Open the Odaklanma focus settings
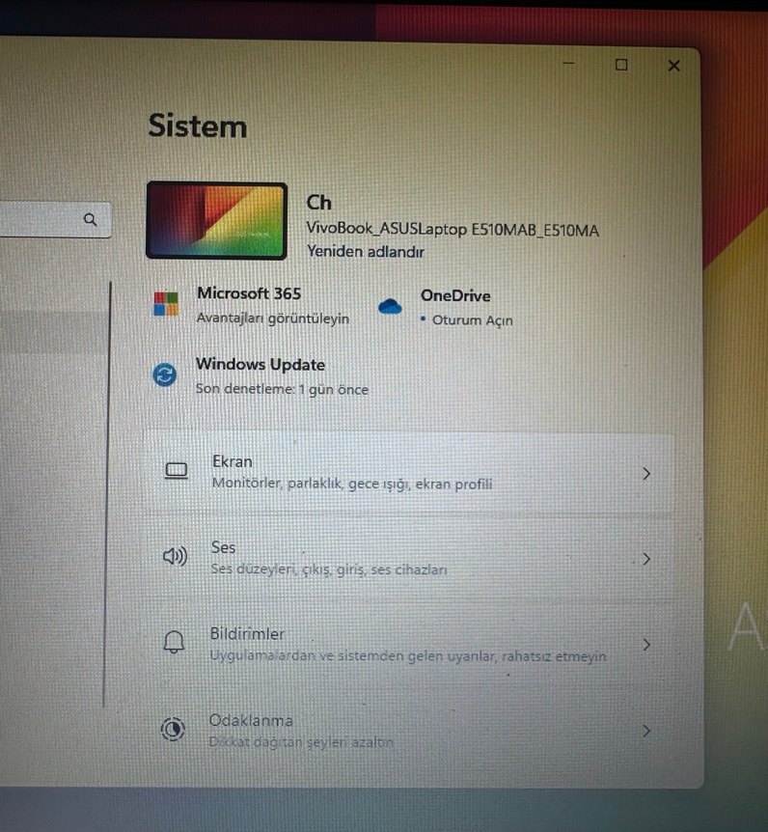Screen dimensions: 768x832 (409, 730)
